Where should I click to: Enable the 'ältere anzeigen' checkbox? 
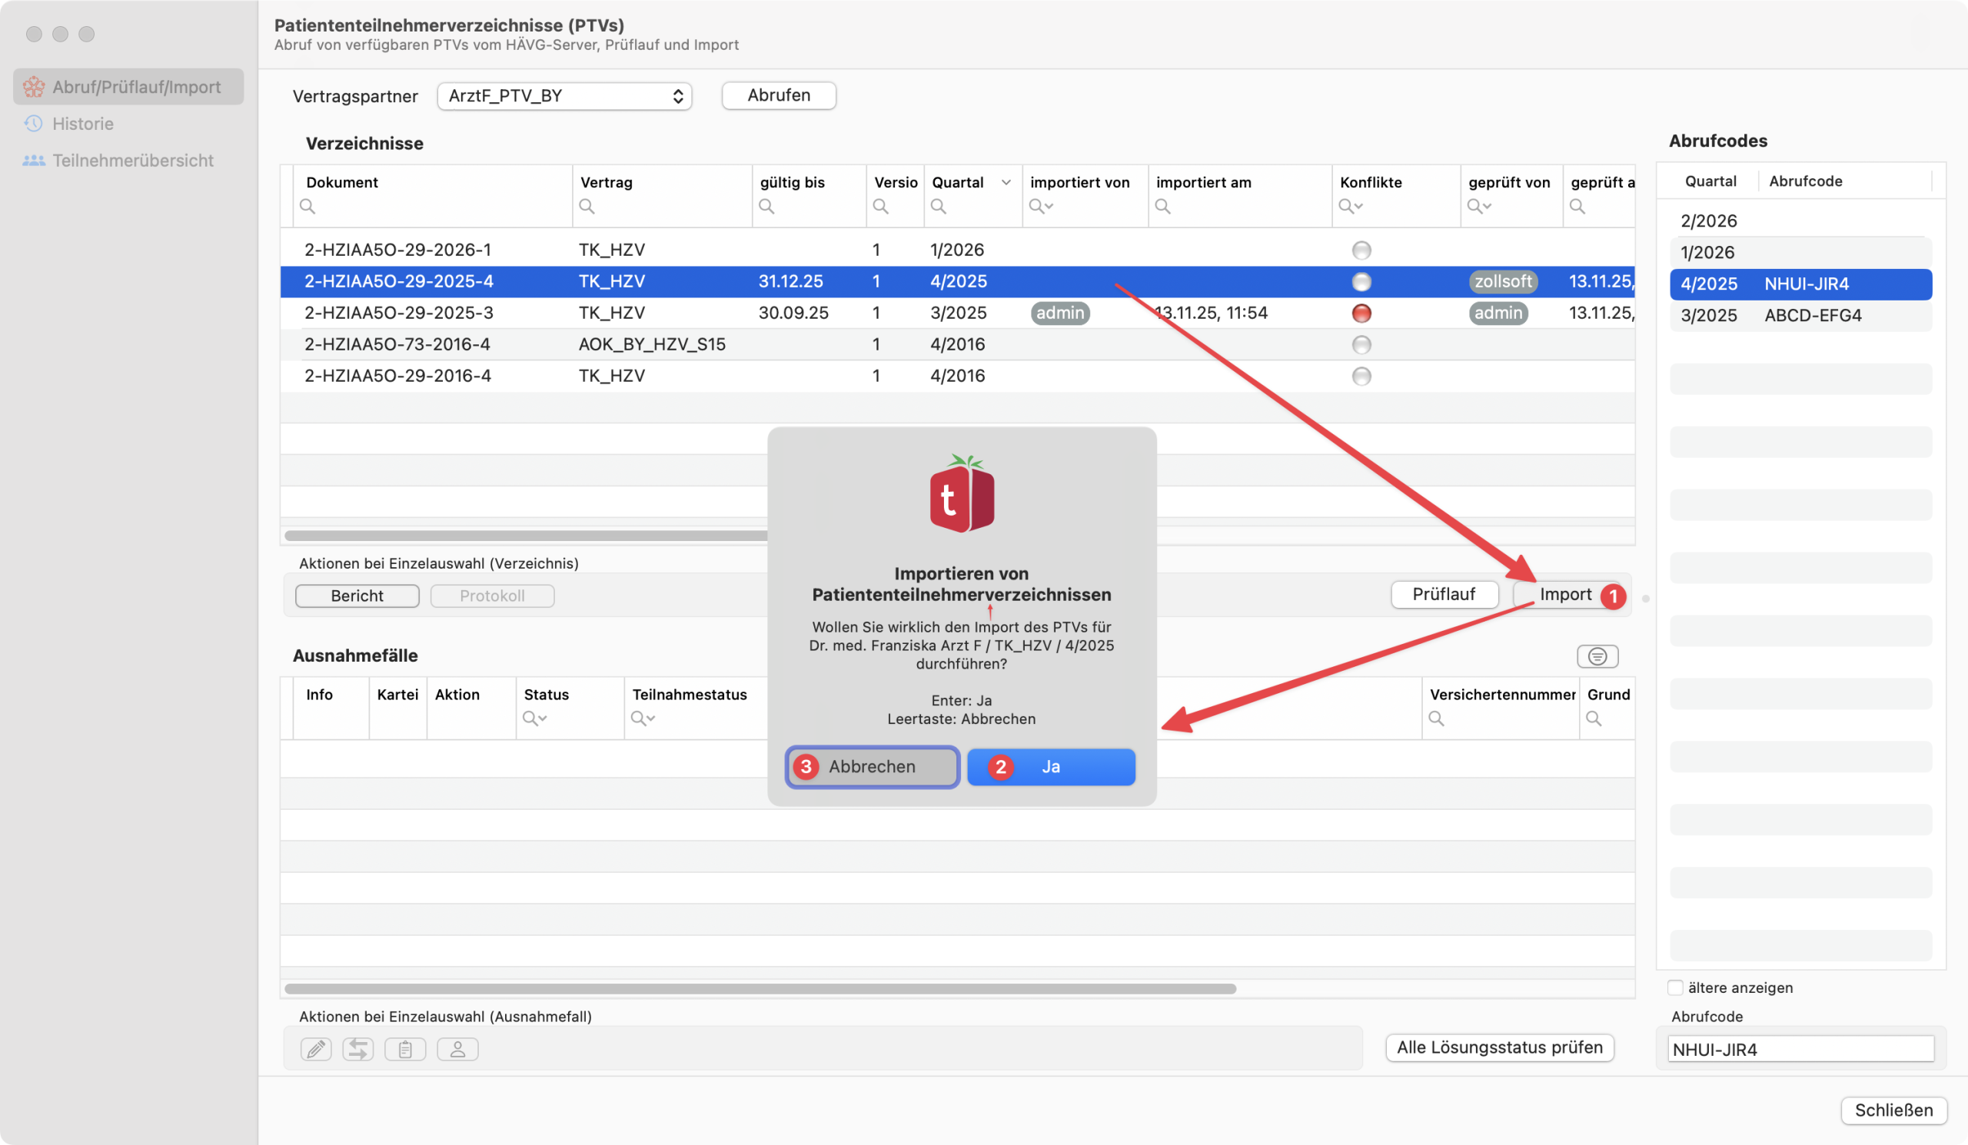[1675, 987]
